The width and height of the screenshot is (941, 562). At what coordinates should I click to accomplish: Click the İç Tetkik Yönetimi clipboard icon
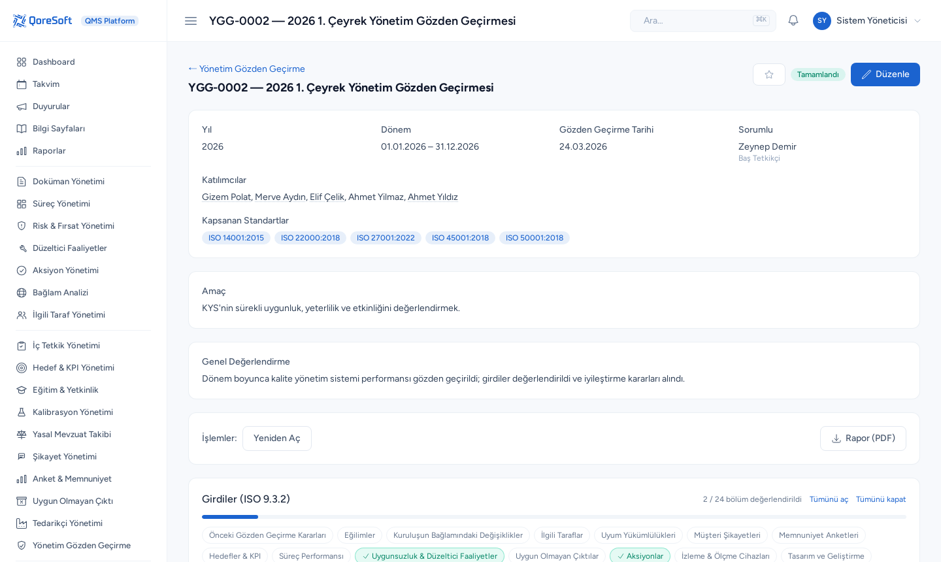22,346
